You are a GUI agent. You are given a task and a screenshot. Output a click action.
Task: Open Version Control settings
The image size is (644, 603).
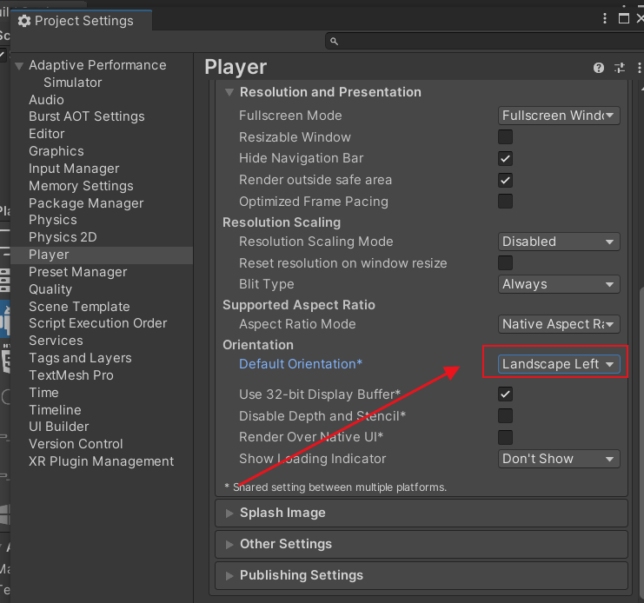(76, 444)
